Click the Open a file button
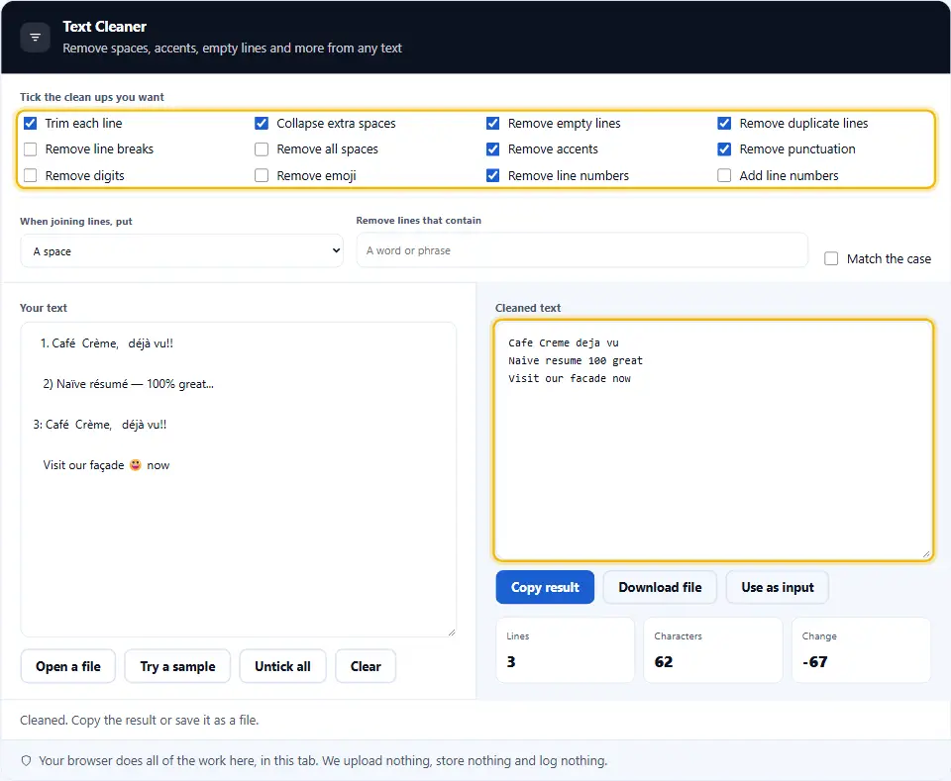951x781 pixels. pyautogui.click(x=68, y=666)
